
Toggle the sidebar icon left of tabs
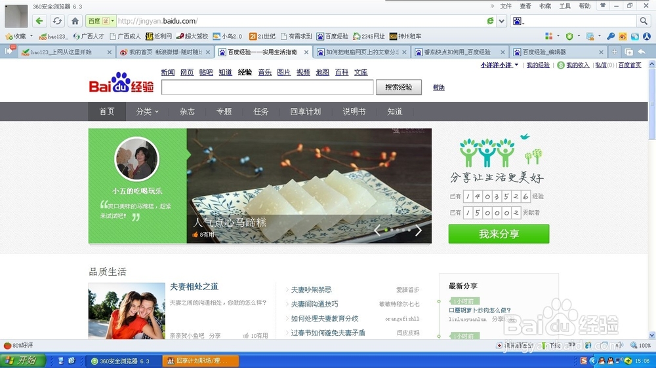[x=9, y=50]
